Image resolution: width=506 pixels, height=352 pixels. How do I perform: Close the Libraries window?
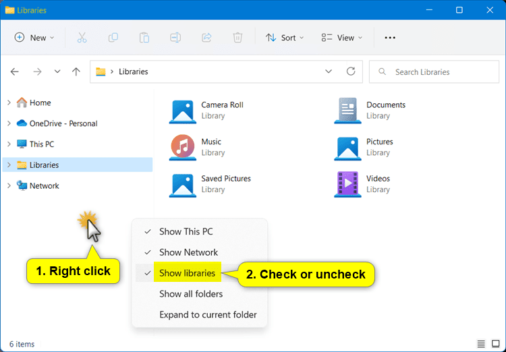tap(490, 10)
